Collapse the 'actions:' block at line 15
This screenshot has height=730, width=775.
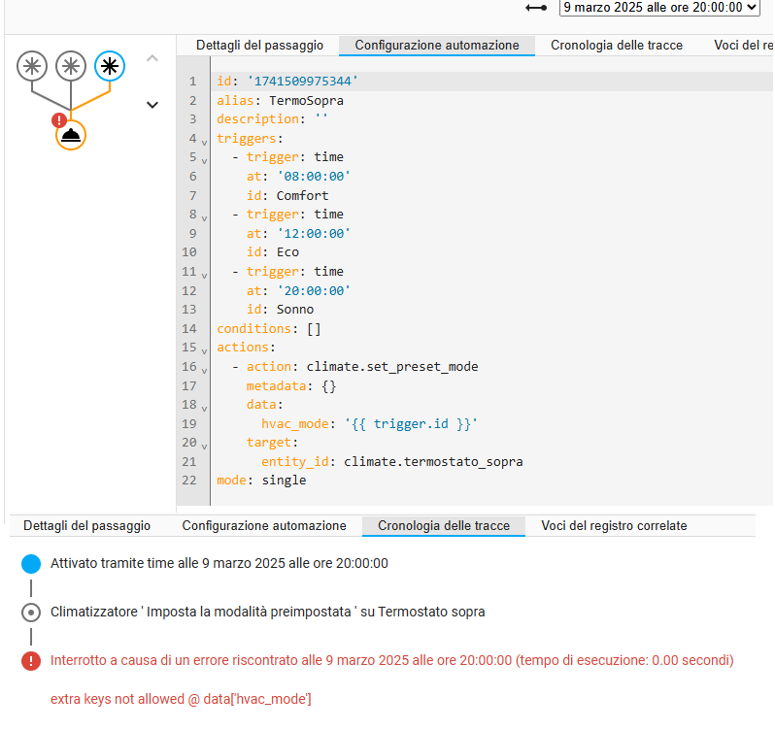coord(205,350)
